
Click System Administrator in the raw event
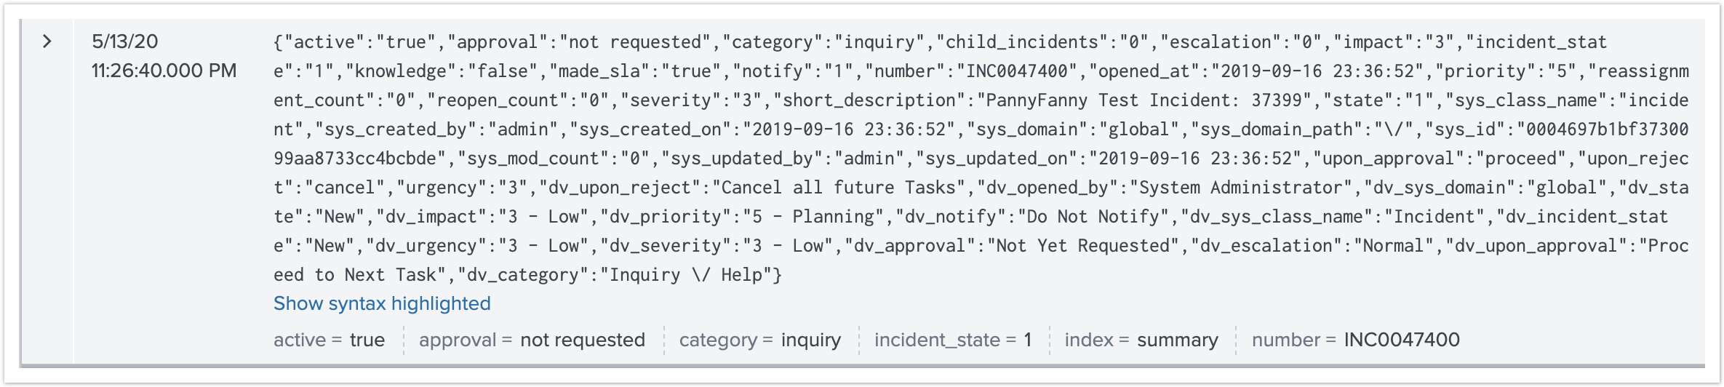[x=1240, y=188]
